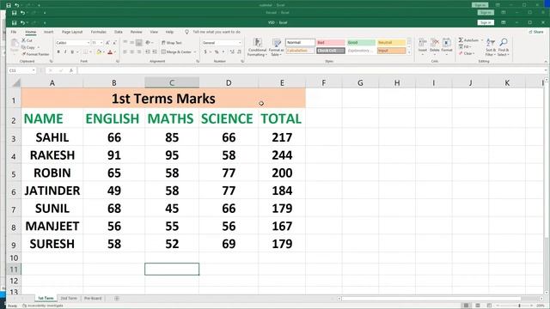Switch to the Pre-Board sheet
The image size is (550, 309).
pyautogui.click(x=93, y=299)
